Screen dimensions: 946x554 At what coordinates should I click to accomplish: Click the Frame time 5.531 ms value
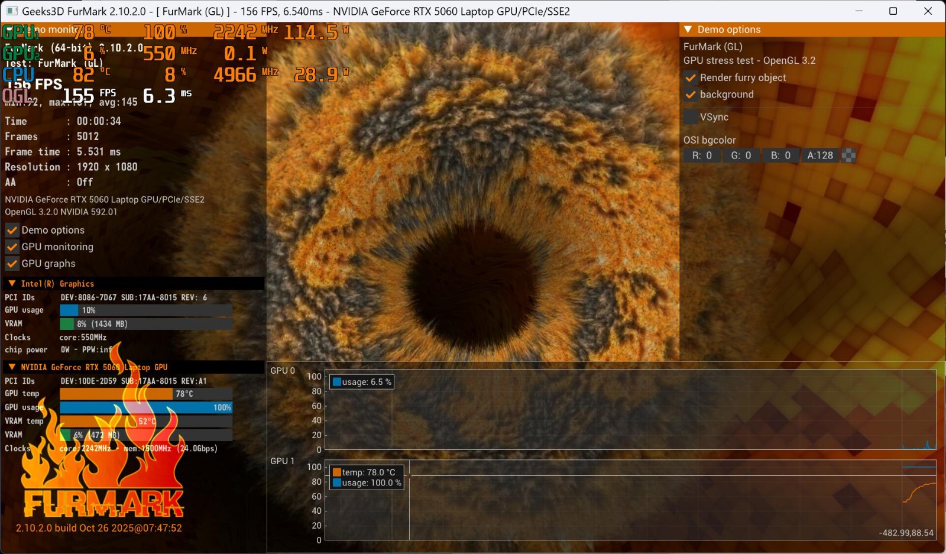99,152
